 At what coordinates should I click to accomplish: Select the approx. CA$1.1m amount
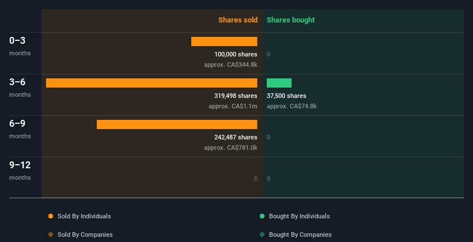click(x=233, y=106)
